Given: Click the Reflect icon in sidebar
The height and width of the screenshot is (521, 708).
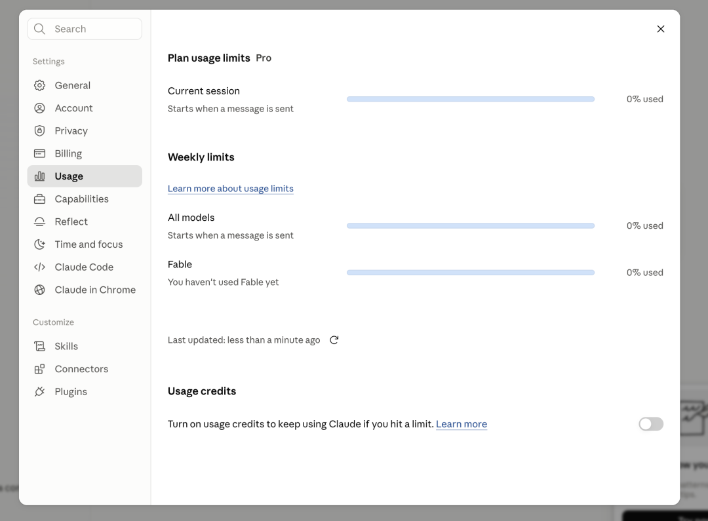Looking at the screenshot, I should pos(40,222).
